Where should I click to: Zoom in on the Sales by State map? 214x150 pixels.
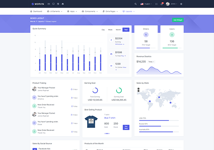(138, 89)
